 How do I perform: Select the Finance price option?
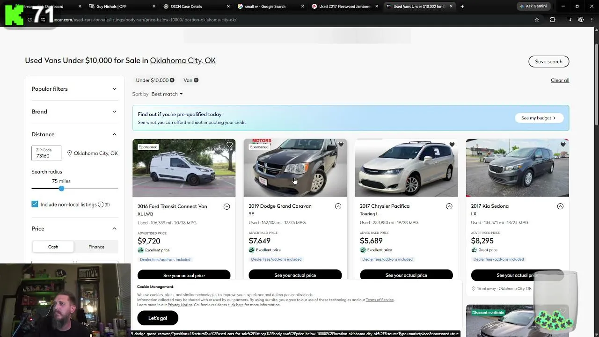click(x=96, y=247)
